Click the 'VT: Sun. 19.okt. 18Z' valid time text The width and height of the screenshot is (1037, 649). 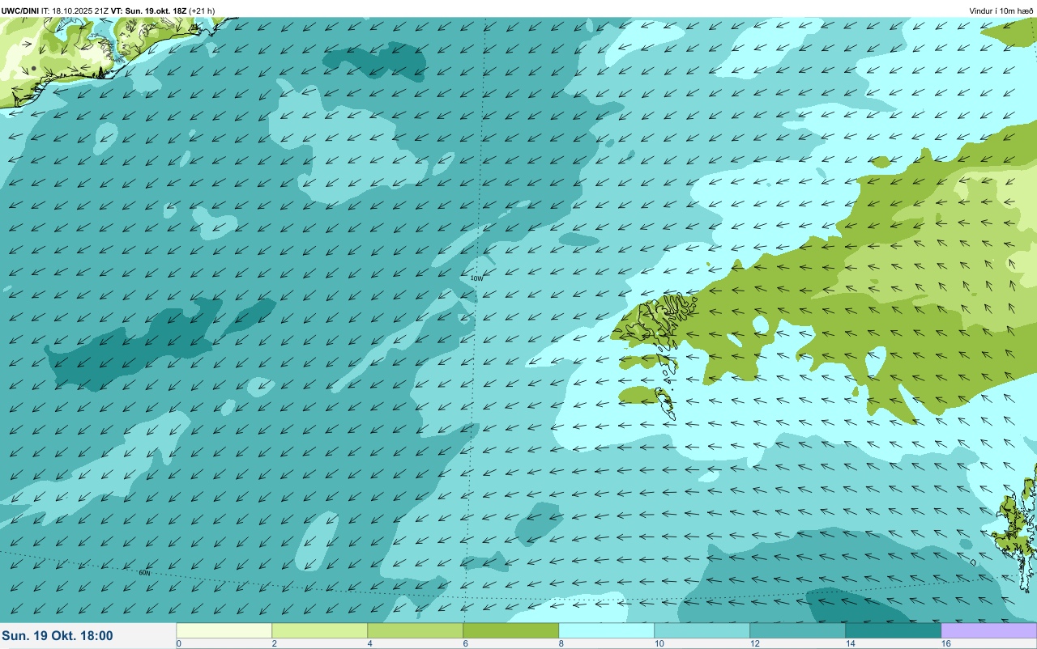(x=148, y=11)
